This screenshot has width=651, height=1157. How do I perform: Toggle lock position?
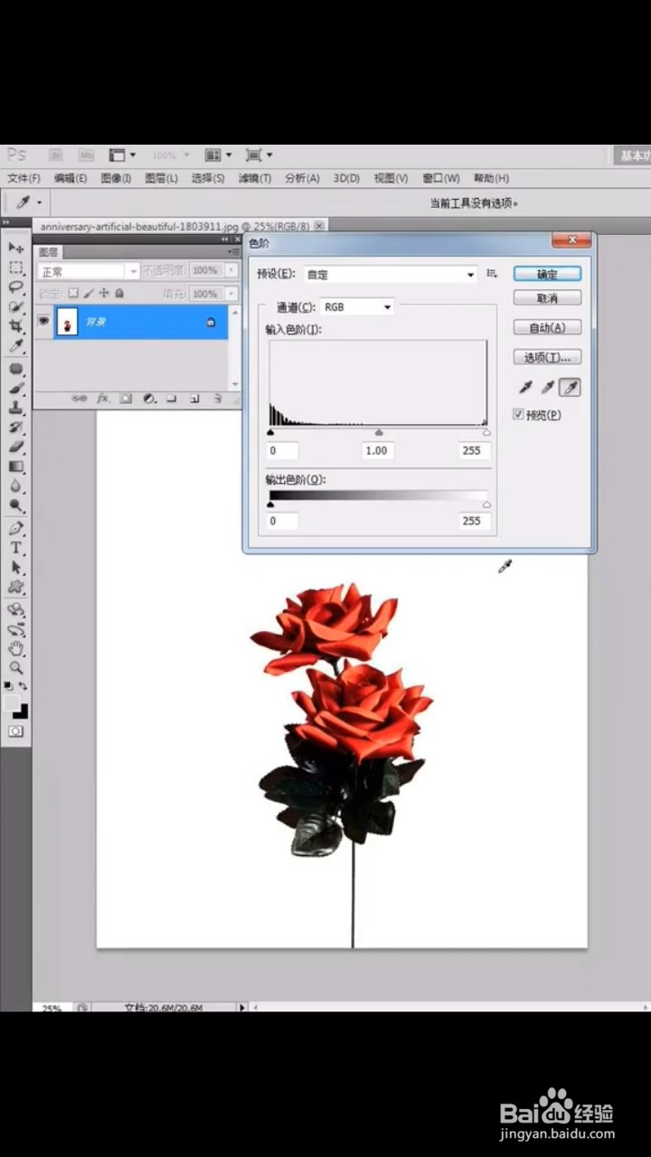104,293
